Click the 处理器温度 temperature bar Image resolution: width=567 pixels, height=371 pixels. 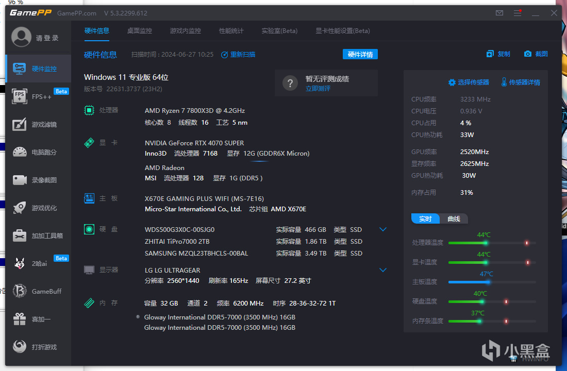492,243
